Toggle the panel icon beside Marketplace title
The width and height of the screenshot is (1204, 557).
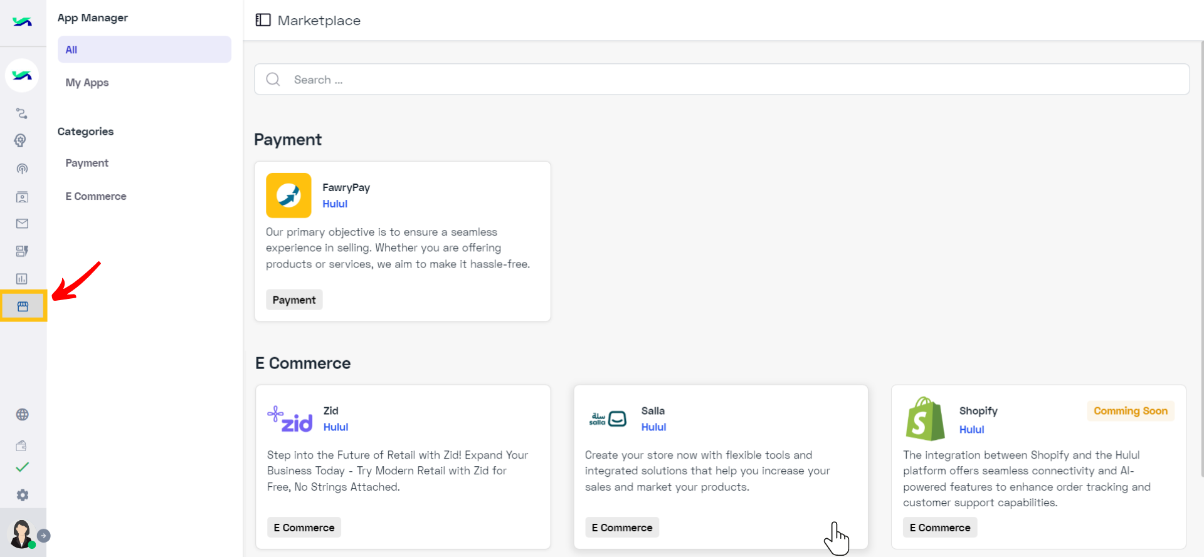pyautogui.click(x=263, y=20)
